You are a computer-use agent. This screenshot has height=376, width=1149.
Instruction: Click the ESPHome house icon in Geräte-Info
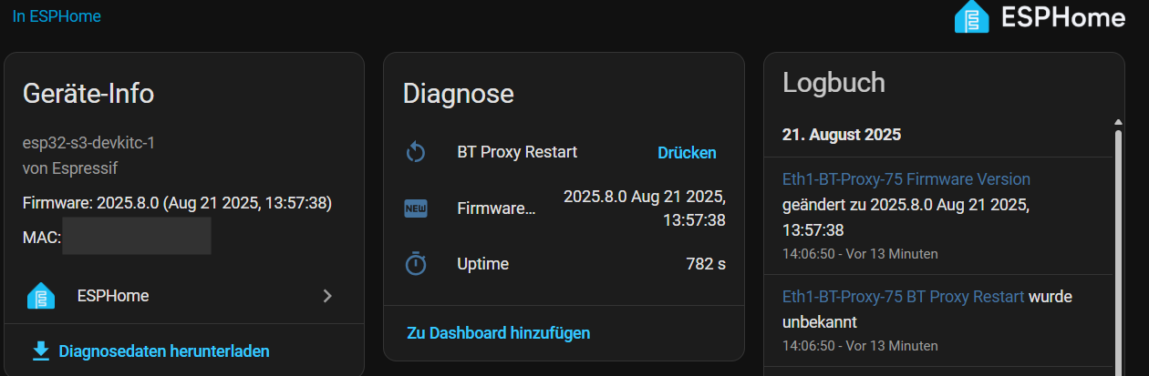coord(41,296)
